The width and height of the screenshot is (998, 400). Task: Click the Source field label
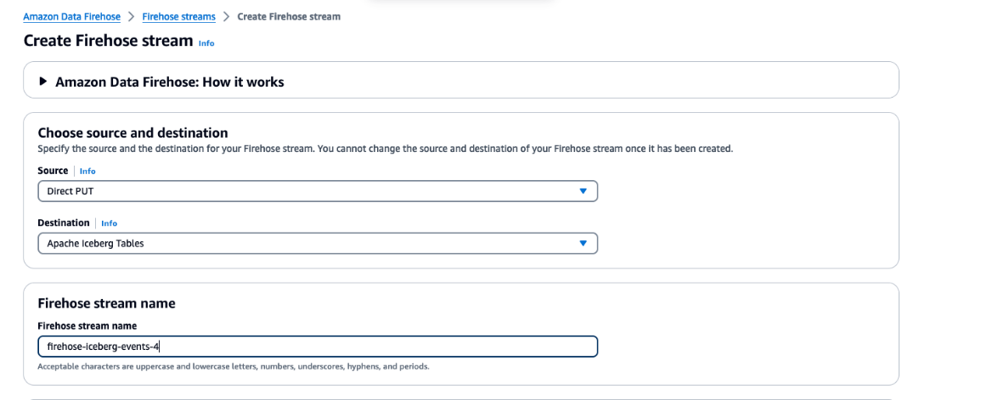point(53,171)
